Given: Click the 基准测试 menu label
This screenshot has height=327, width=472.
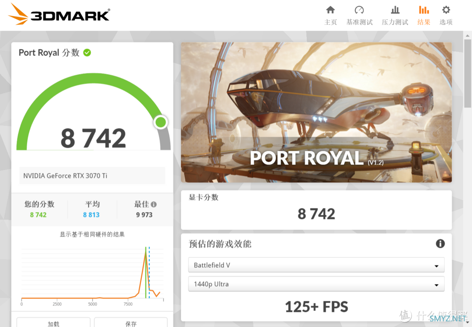Looking at the screenshot, I should coord(359,22).
